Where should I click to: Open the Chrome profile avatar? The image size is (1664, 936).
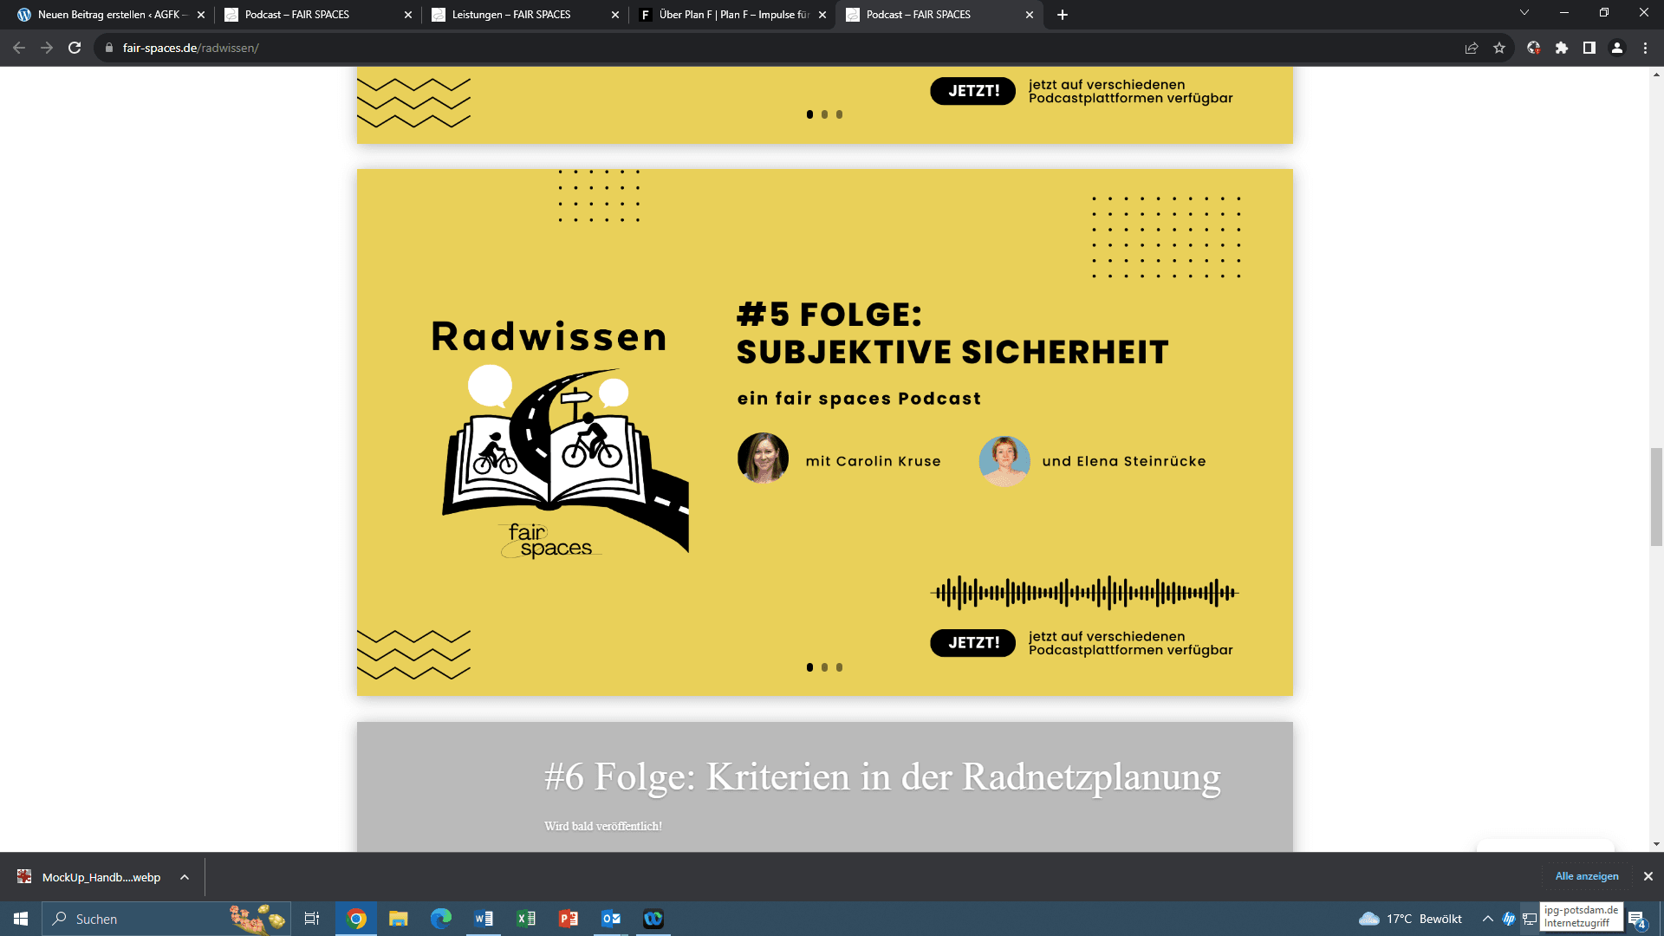tap(1617, 48)
